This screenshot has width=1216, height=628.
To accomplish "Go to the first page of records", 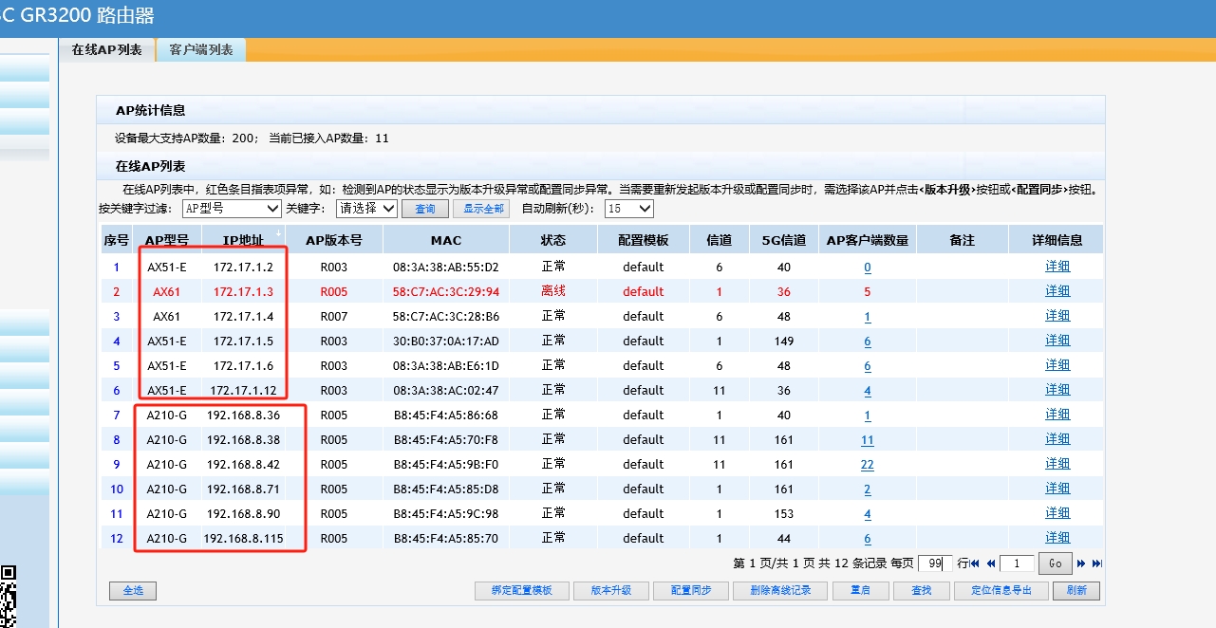I will (975, 563).
